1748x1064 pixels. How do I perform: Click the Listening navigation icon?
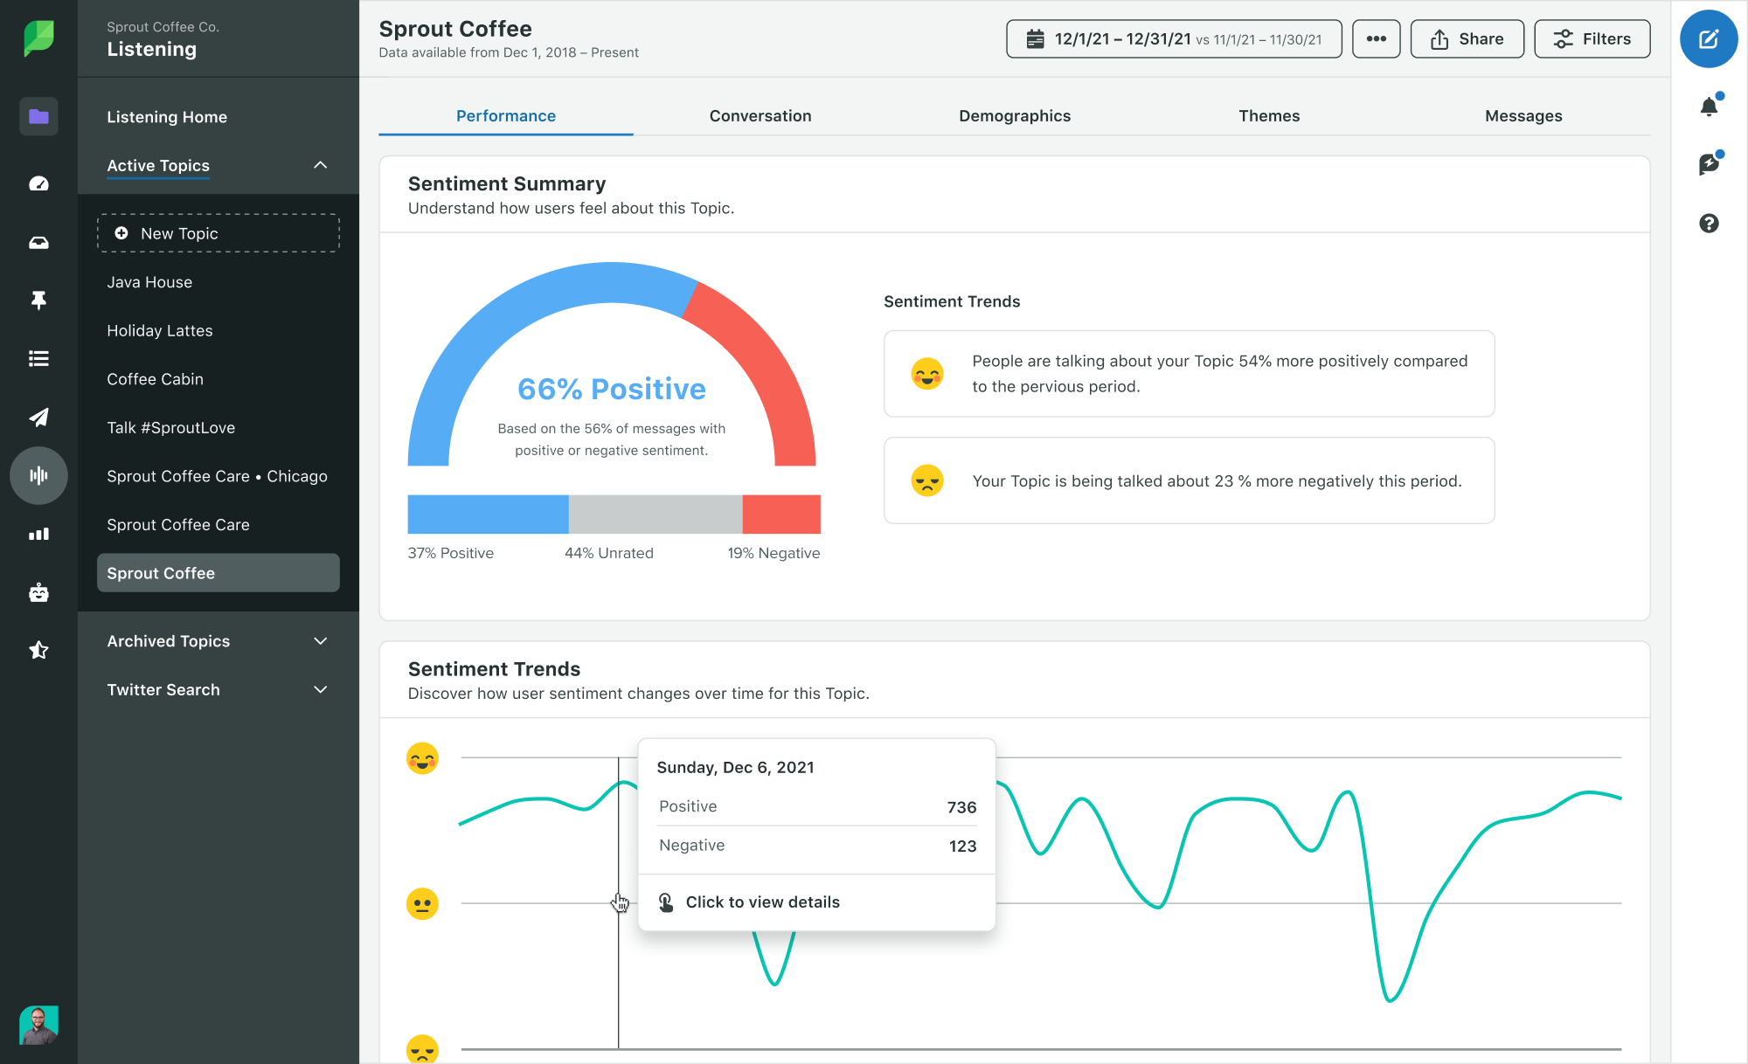click(x=38, y=476)
